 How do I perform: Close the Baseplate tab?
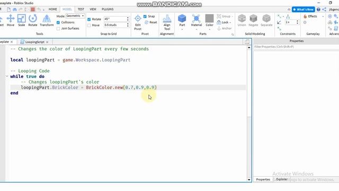[12, 42]
